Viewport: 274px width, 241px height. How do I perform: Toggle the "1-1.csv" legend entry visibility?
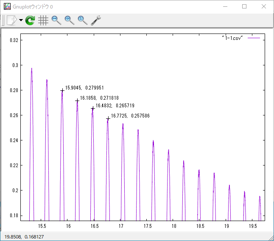pos(232,38)
